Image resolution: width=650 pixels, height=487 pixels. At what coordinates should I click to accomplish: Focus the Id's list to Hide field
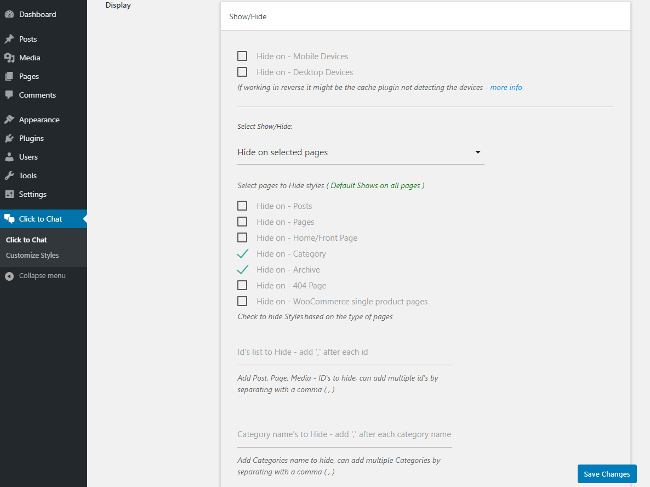[345, 353]
